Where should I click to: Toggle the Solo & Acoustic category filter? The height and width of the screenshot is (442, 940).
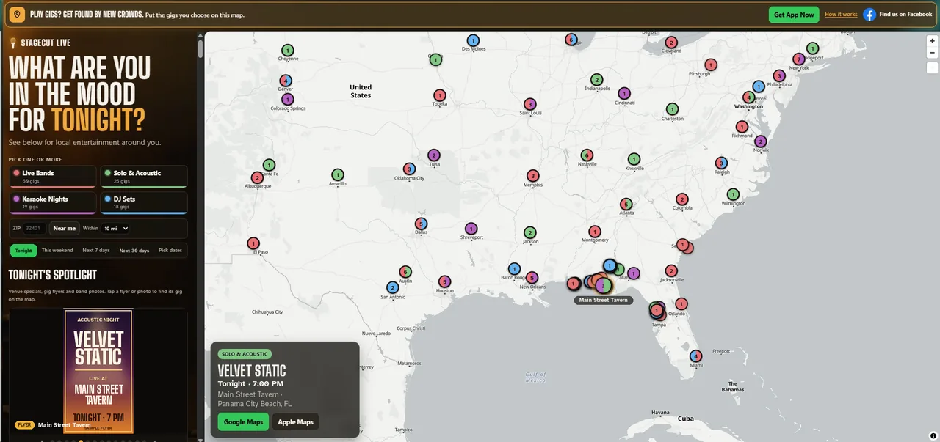[143, 176]
